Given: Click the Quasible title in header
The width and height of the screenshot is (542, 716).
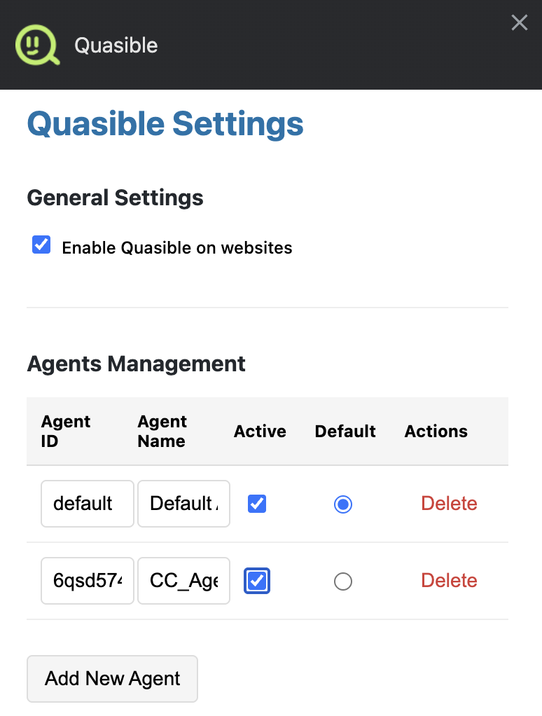Looking at the screenshot, I should pyautogui.click(x=116, y=46).
